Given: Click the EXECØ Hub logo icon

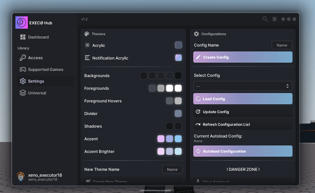Looking at the screenshot, I should 22,23.
